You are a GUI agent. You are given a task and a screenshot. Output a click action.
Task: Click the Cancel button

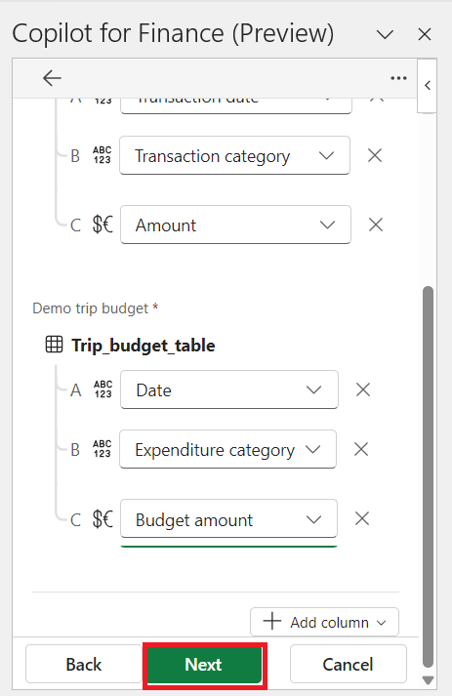point(349,665)
